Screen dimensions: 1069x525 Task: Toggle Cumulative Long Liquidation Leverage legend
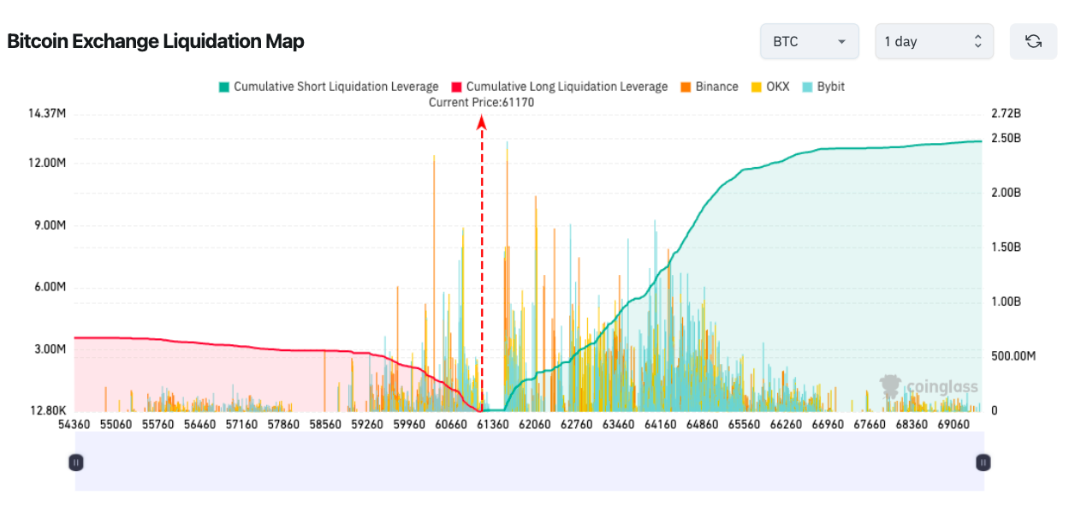(x=559, y=87)
